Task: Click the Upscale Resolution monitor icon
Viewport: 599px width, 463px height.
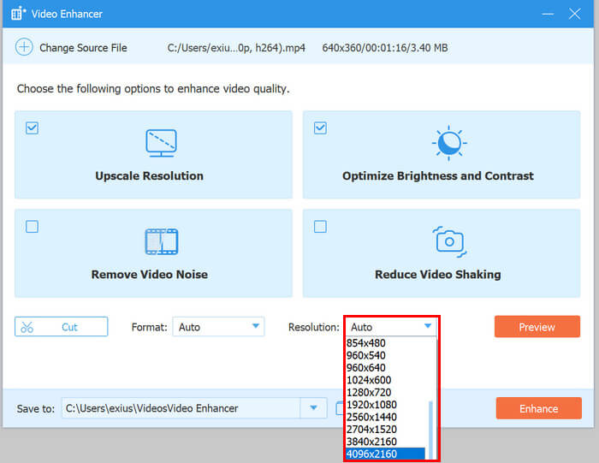Action: click(x=161, y=143)
